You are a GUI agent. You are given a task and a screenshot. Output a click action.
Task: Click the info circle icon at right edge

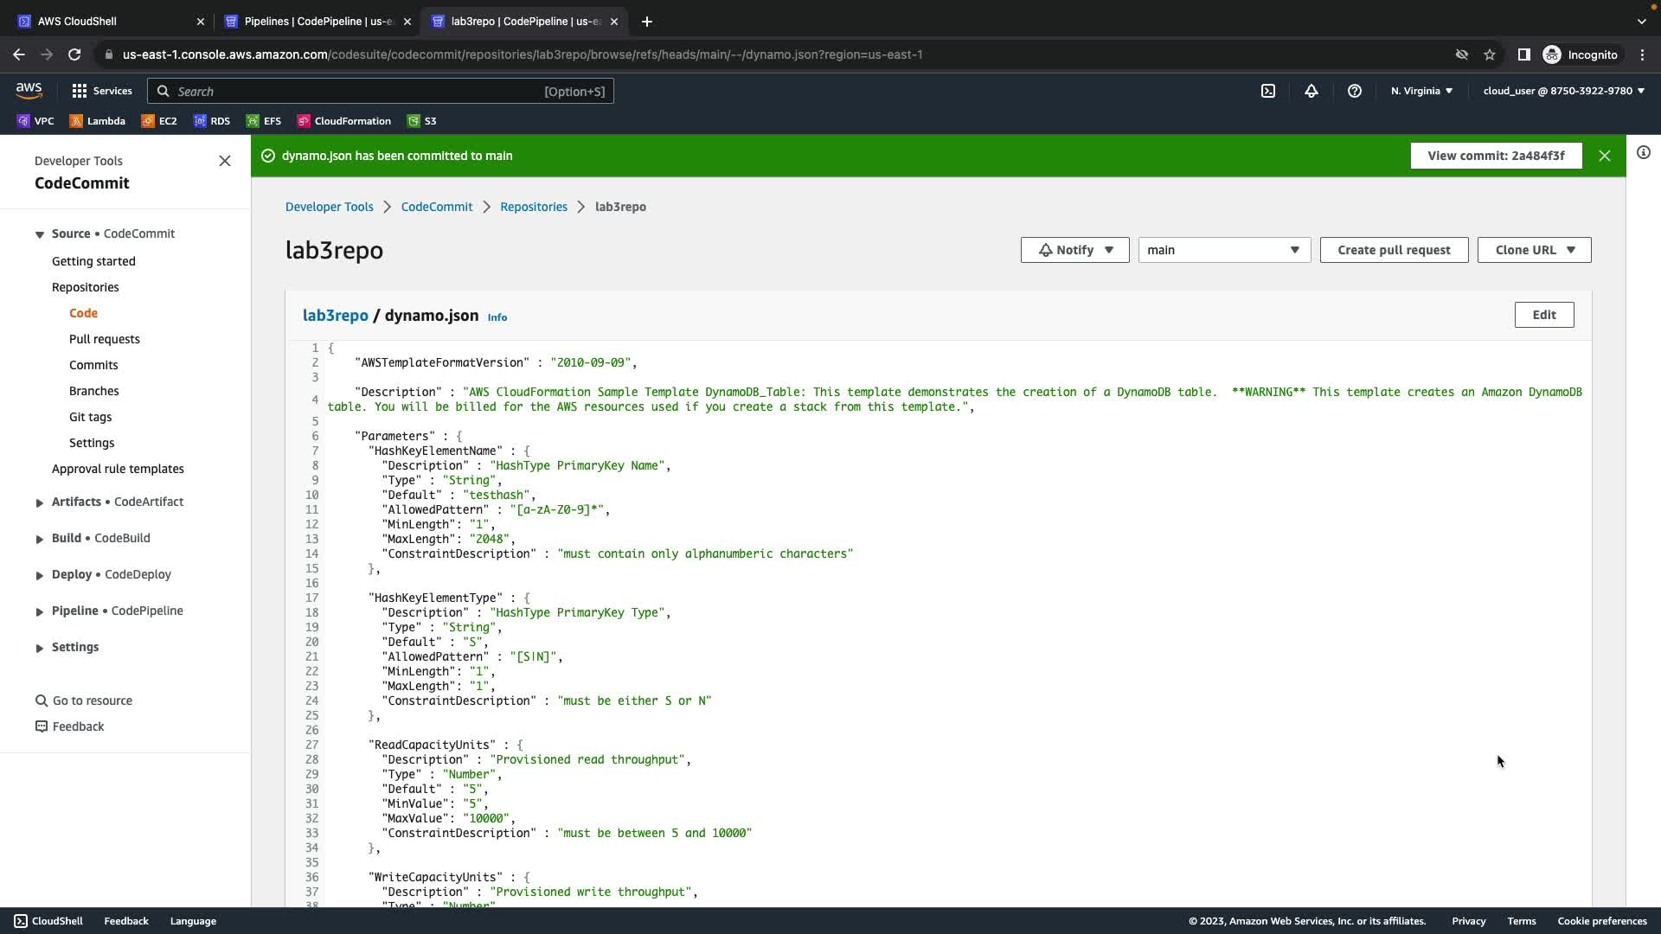(1643, 153)
